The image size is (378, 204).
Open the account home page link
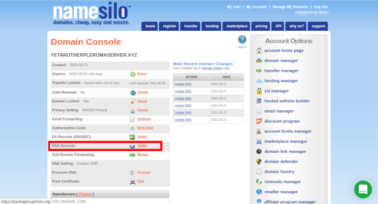[283, 51]
